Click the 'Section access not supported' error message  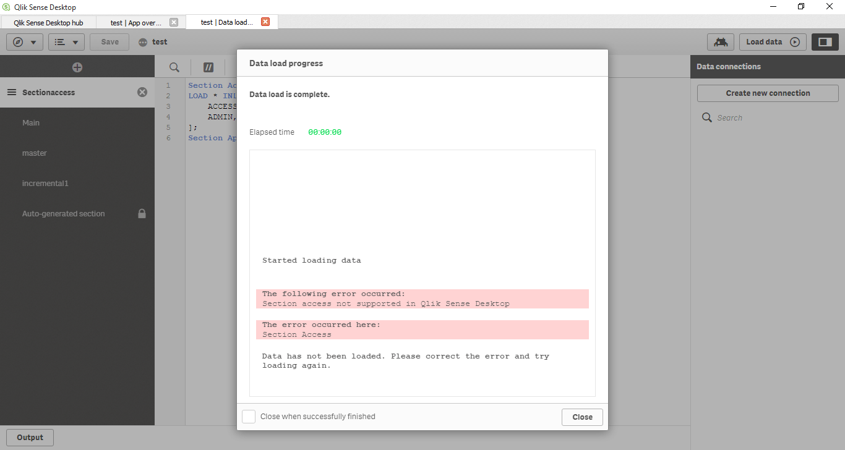[386, 304]
